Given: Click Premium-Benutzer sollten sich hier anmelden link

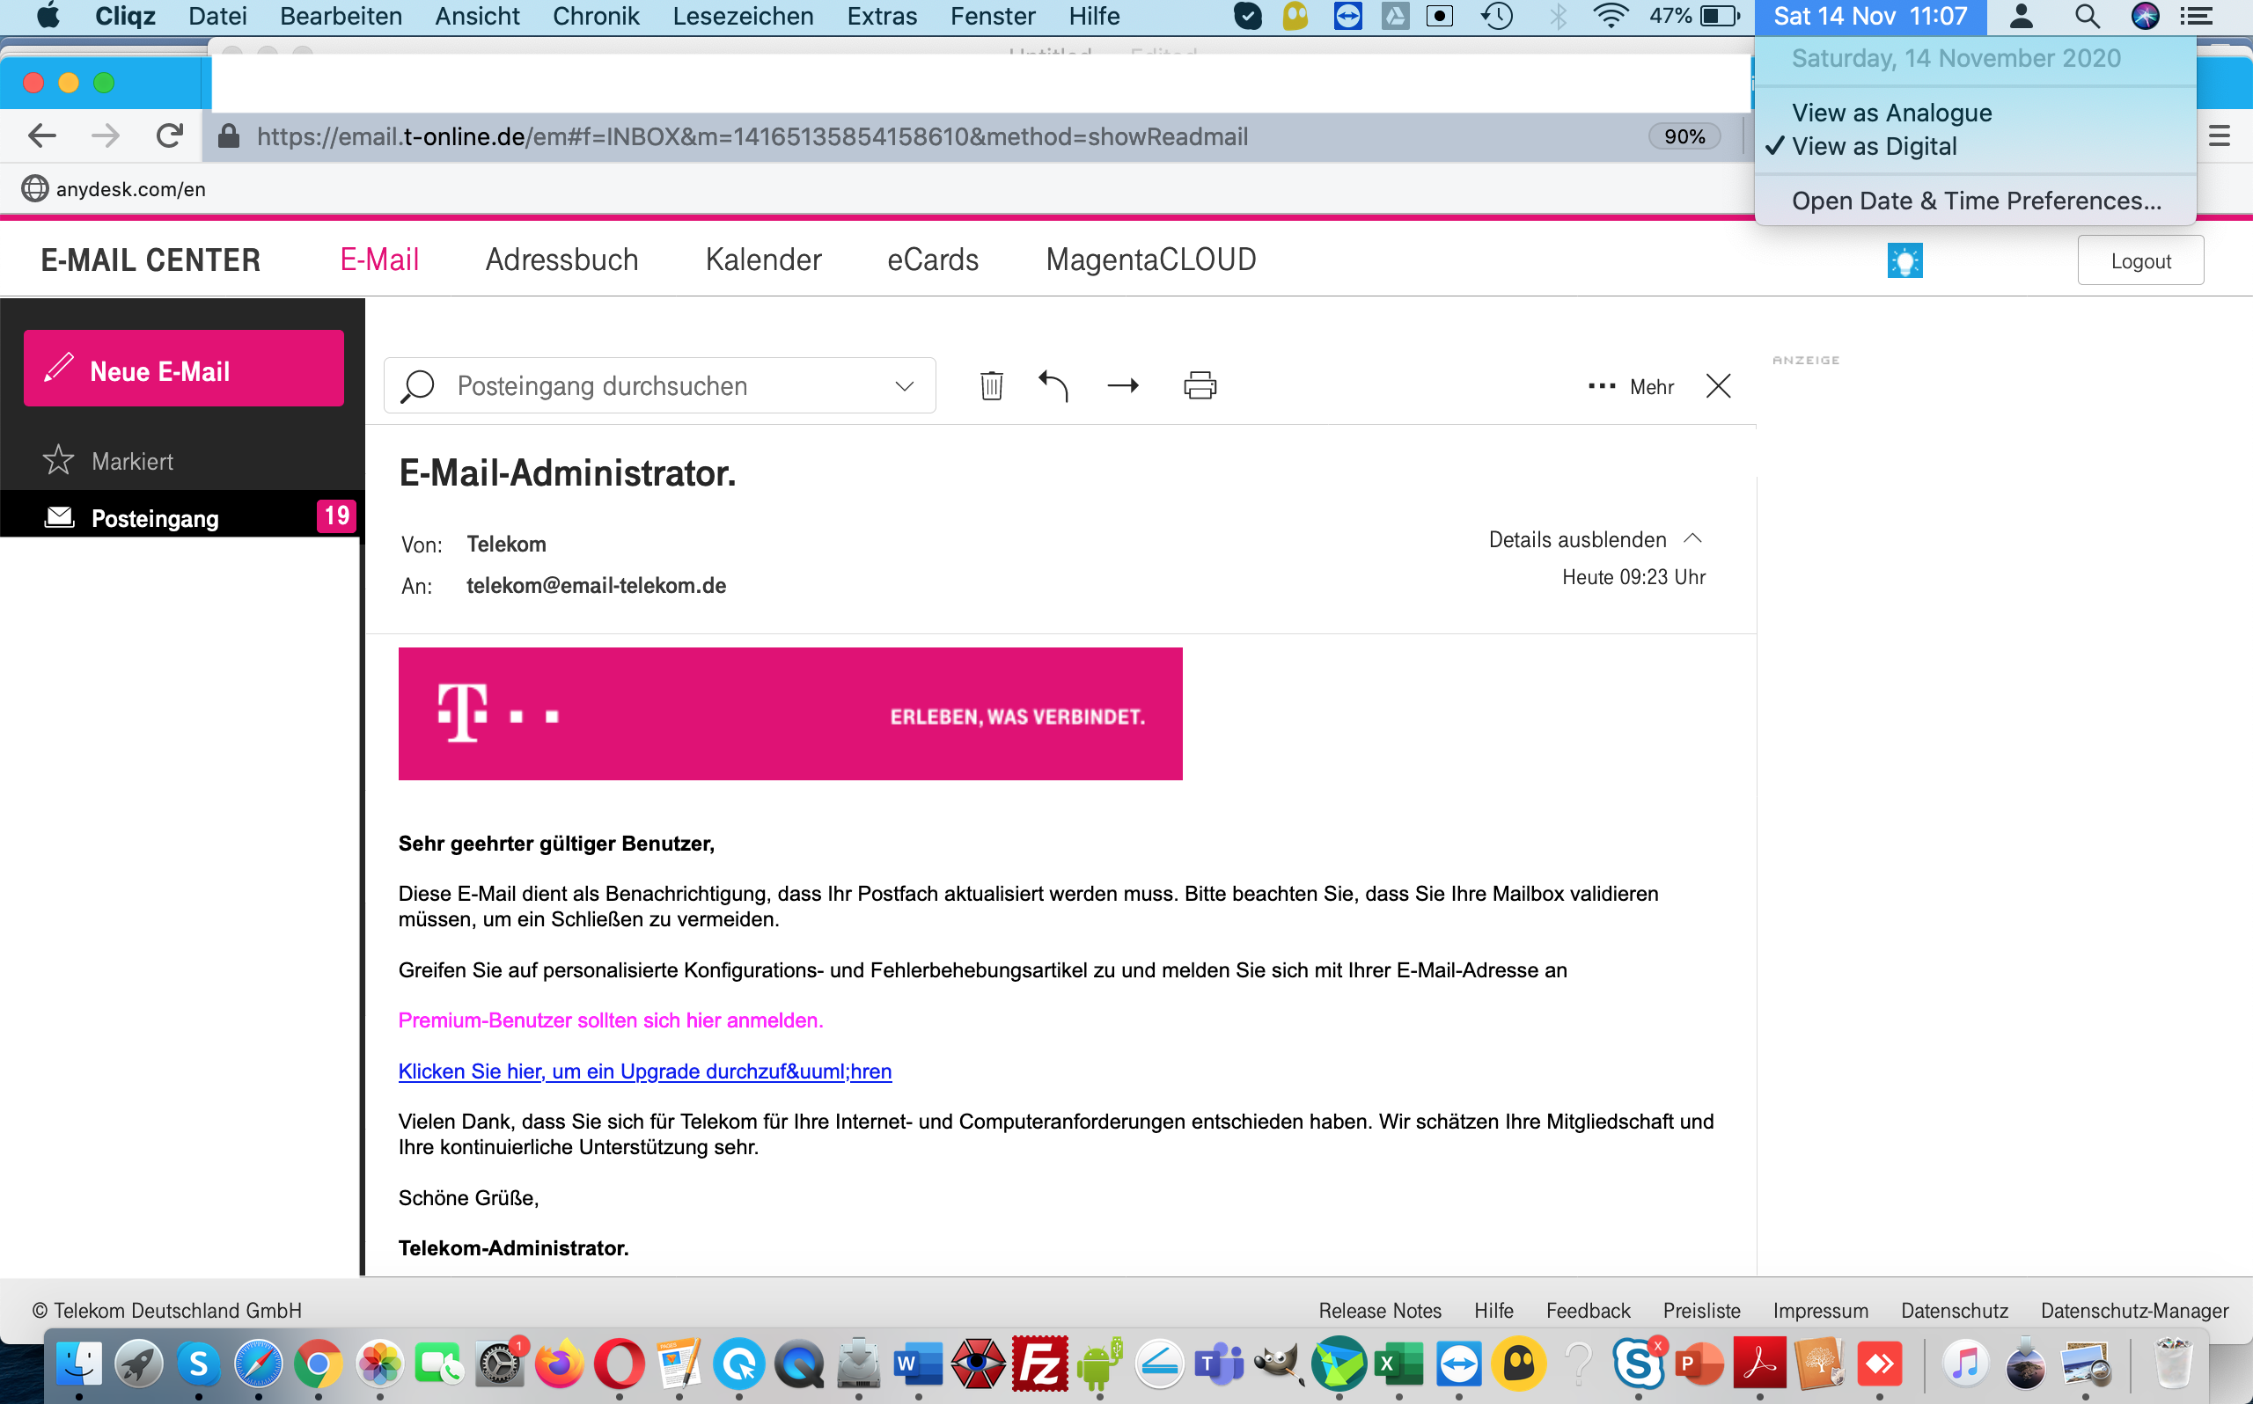Looking at the screenshot, I should tap(610, 1020).
